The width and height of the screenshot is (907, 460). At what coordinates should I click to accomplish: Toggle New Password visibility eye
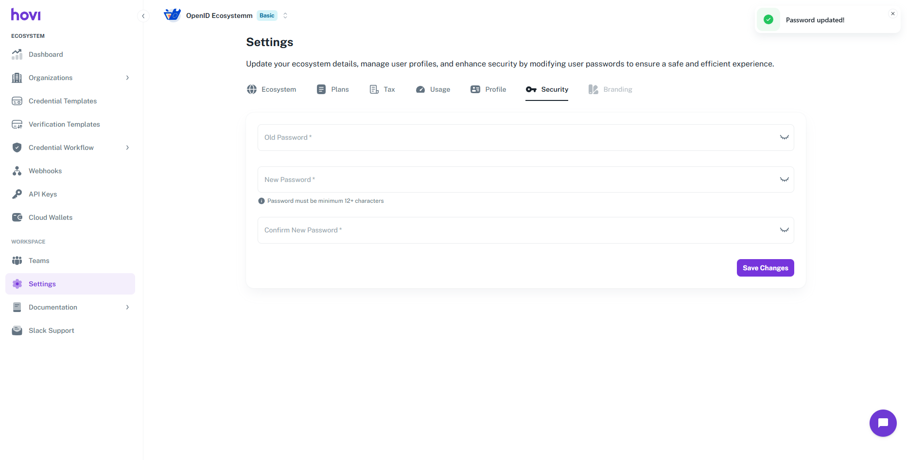point(784,180)
